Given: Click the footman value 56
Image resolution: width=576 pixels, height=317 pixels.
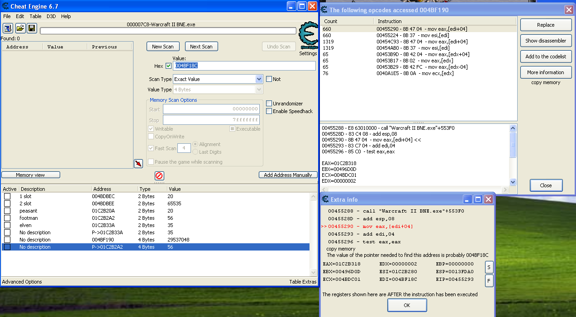Looking at the screenshot, I should 170,218.
